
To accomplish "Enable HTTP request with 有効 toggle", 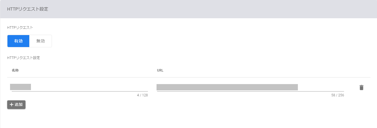I will coord(18,41).
